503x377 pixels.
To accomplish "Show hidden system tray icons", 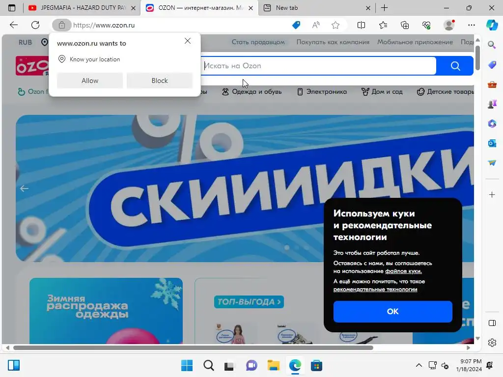I will coord(419,365).
